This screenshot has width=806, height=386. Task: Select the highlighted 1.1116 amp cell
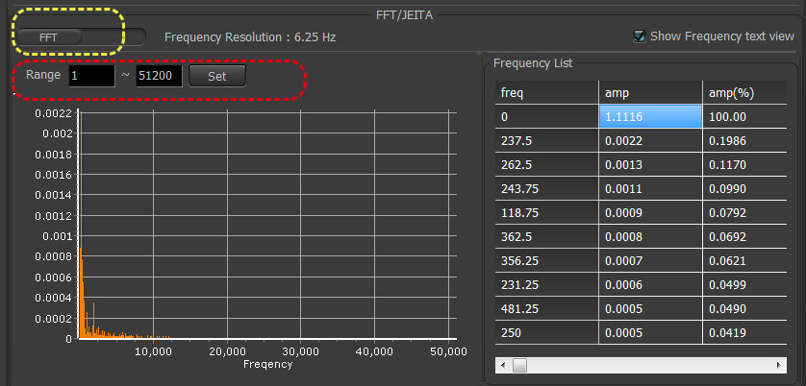tap(650, 115)
